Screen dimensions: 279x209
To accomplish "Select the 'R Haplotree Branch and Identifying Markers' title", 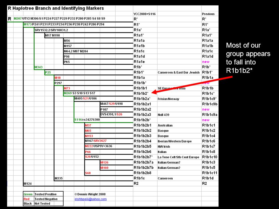I will click(x=56, y=8).
